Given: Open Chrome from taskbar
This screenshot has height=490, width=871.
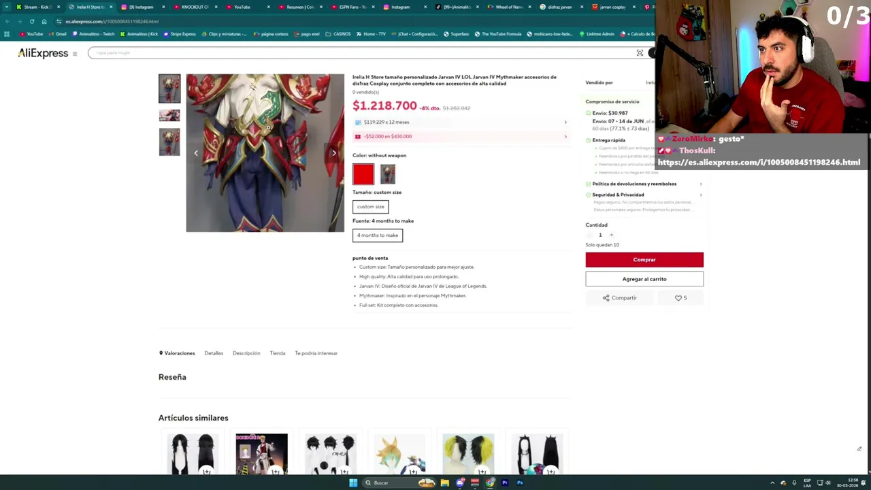Looking at the screenshot, I should click(490, 483).
